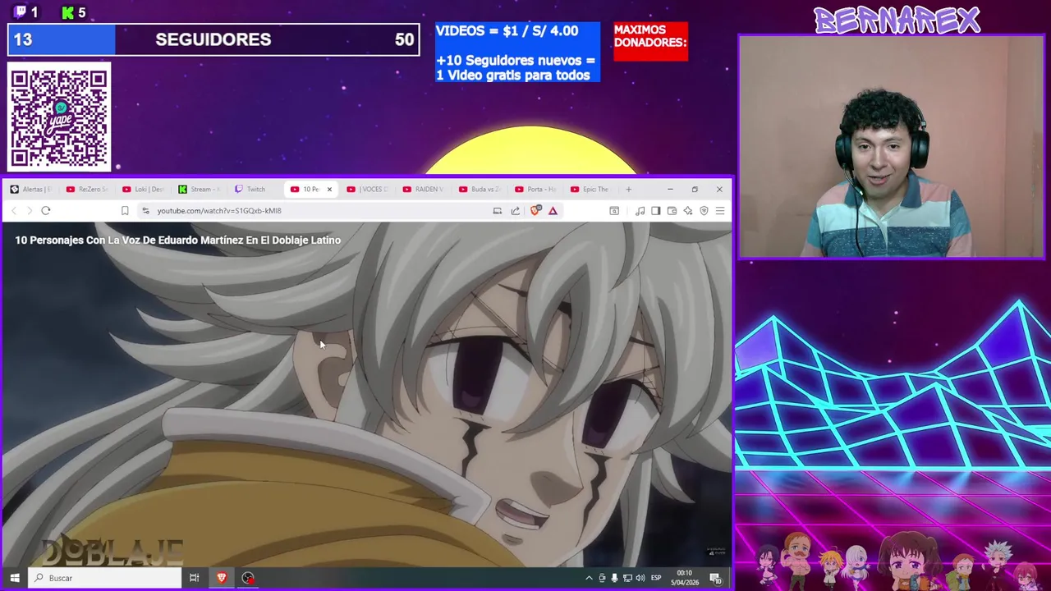The height and width of the screenshot is (591, 1051).
Task: Click the VIDEOS = $1 price text
Action: (507, 31)
